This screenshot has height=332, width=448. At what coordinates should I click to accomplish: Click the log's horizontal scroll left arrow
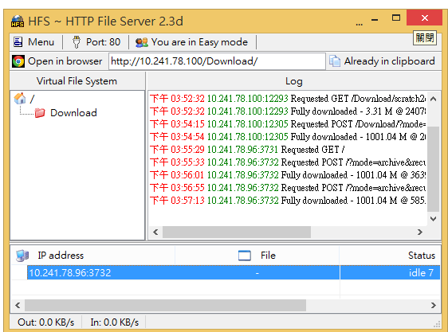click(x=155, y=232)
